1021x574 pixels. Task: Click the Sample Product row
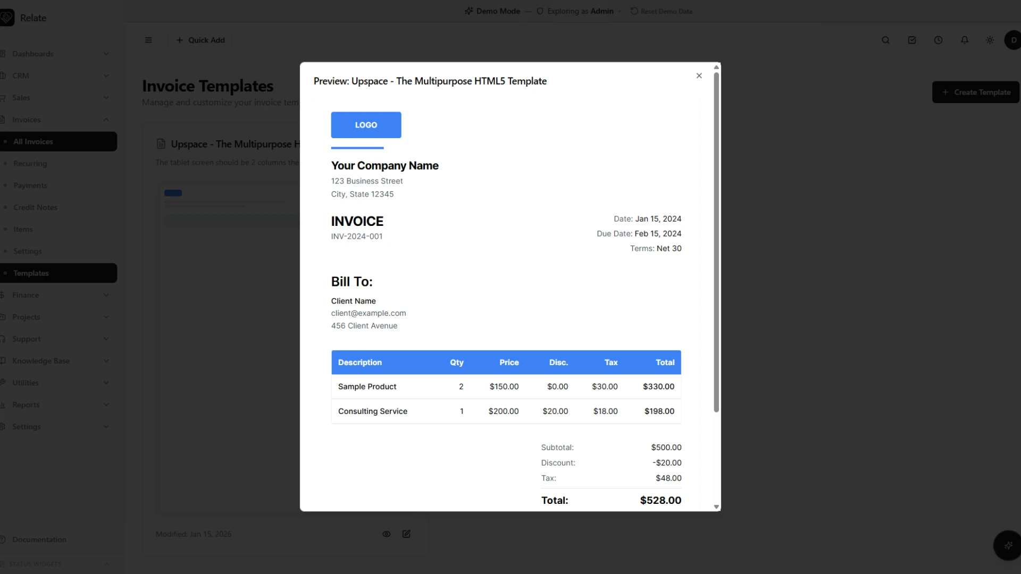click(506, 387)
